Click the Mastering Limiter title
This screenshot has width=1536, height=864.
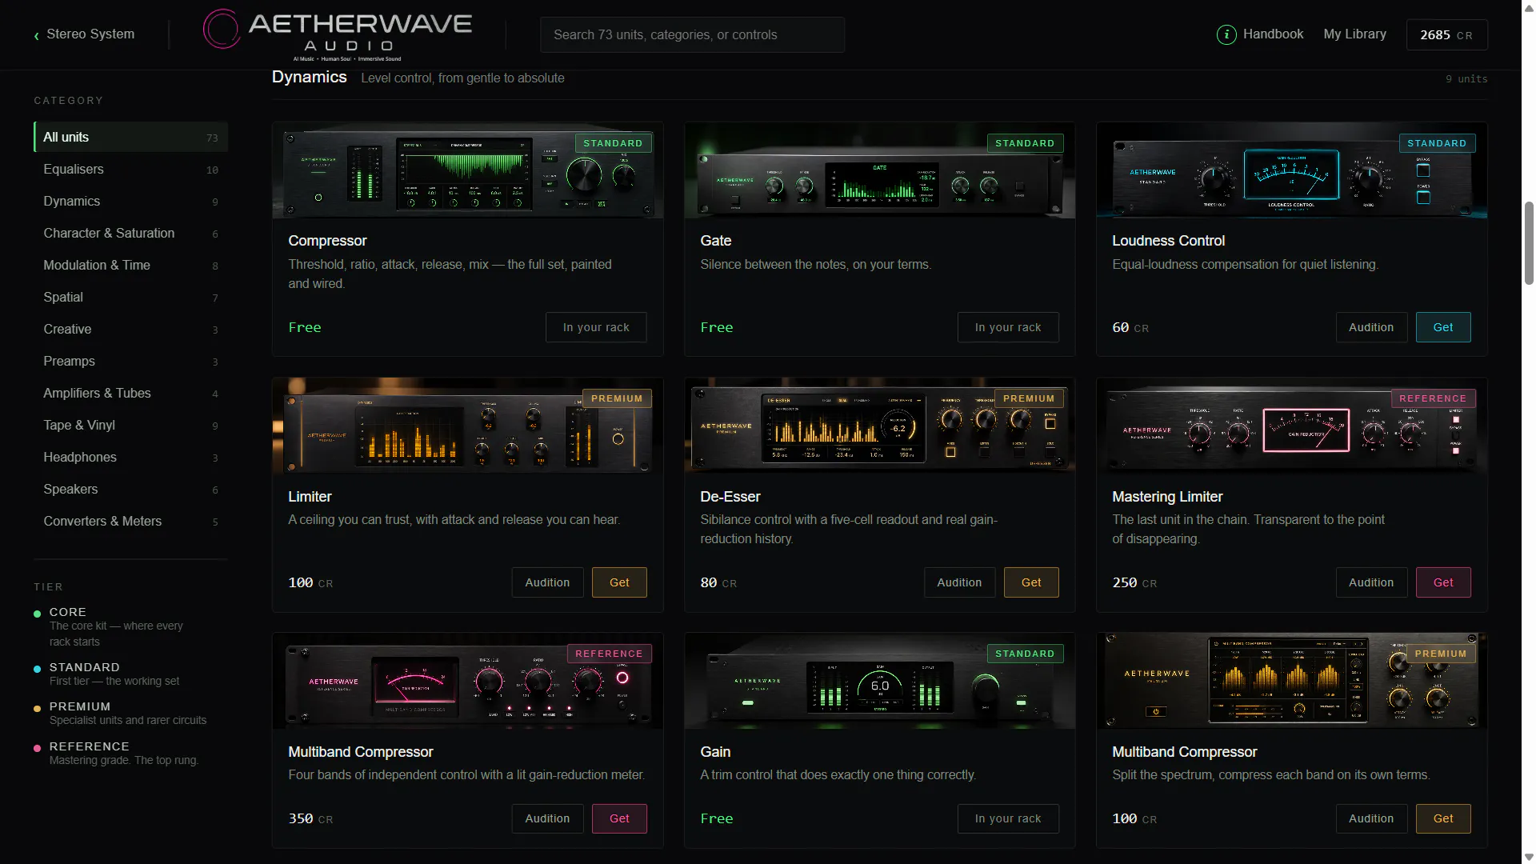click(x=1167, y=497)
